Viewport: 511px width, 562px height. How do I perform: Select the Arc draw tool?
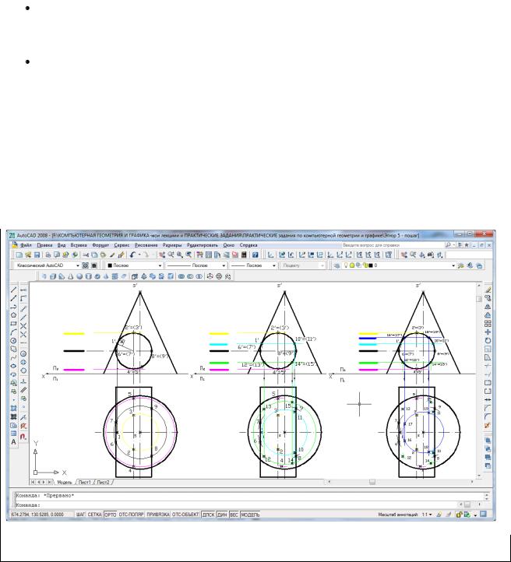(13, 332)
